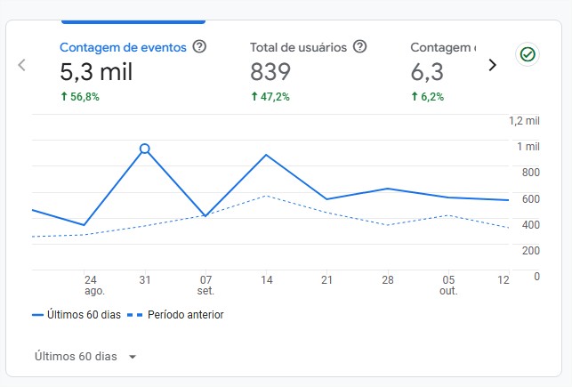Click the green checkmark data quality icon
Viewport: 572px width, 387px height.
[528, 55]
